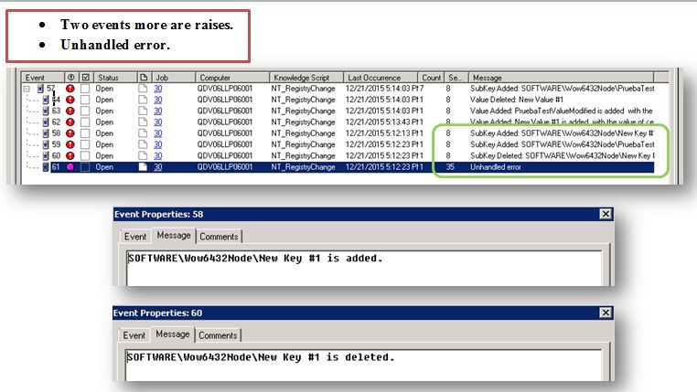Click red severity icon on event 59 row
The width and height of the screenshot is (697, 392).
[x=70, y=144]
